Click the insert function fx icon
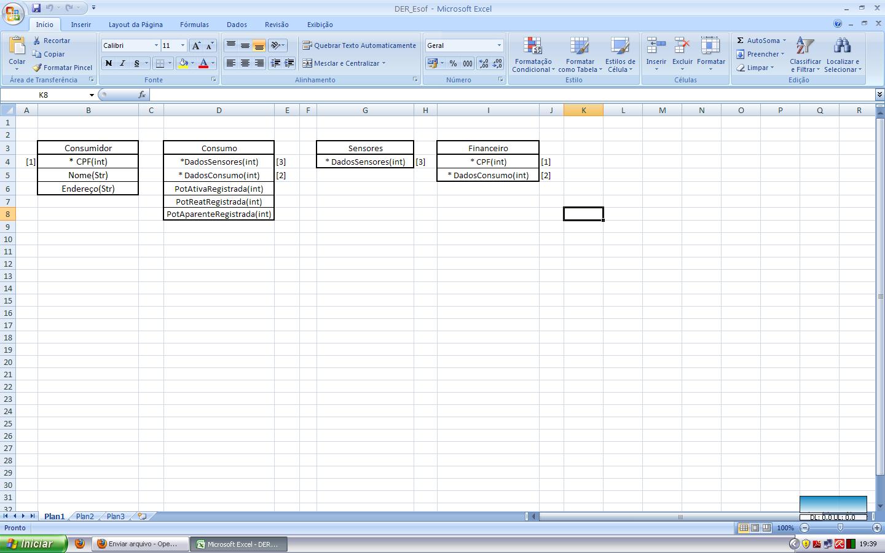885x553 pixels. (x=142, y=95)
